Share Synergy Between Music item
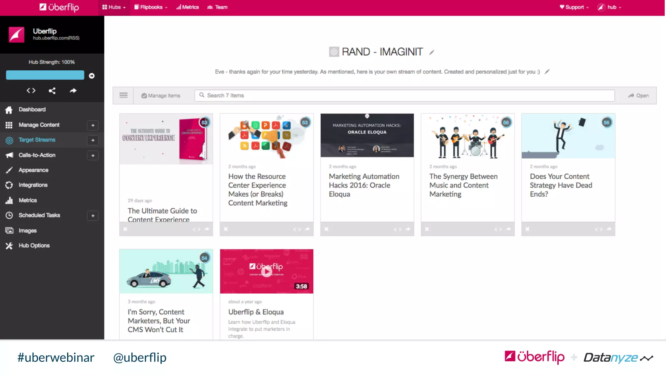Viewport: 666px width, 375px height. (508, 229)
